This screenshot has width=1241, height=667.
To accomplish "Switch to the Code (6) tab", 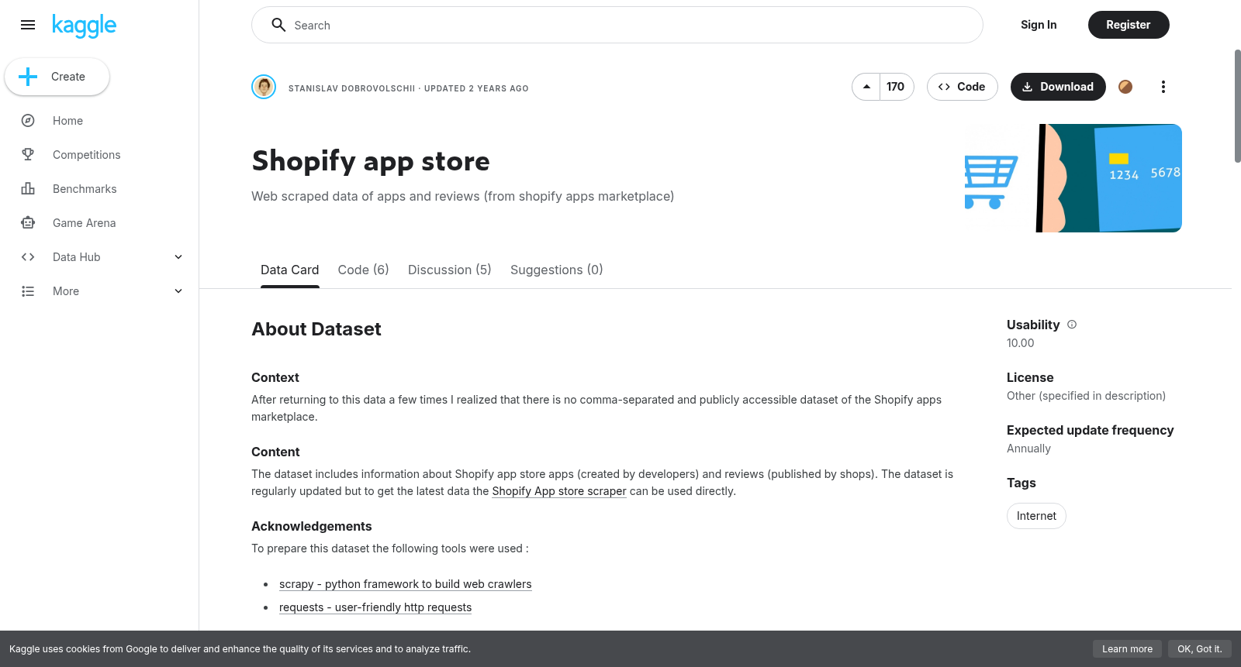I will (x=363, y=270).
